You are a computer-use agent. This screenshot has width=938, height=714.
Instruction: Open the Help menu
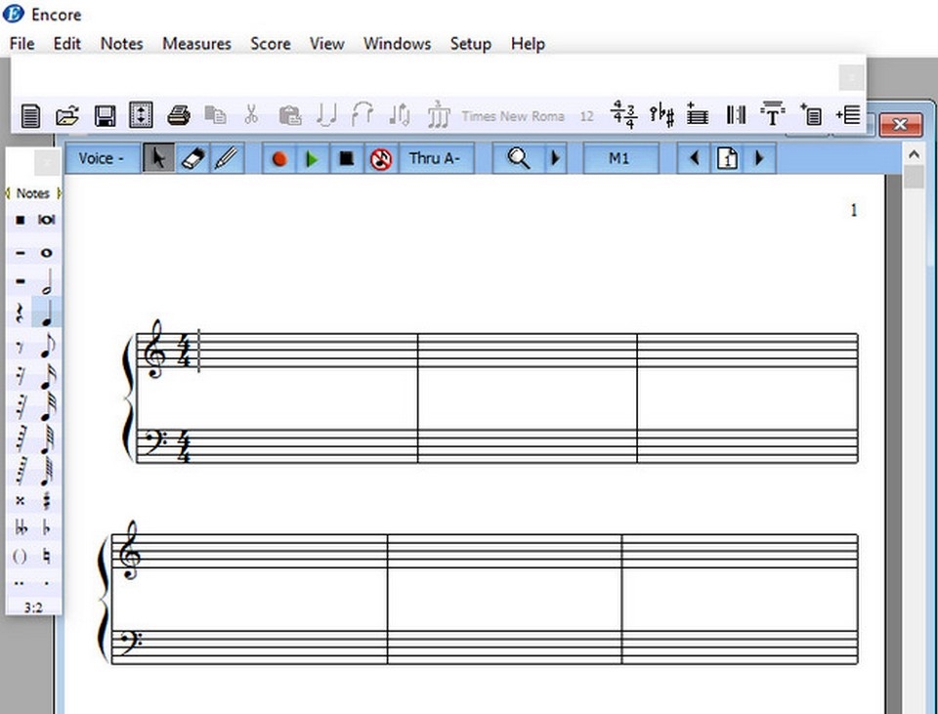pos(528,44)
